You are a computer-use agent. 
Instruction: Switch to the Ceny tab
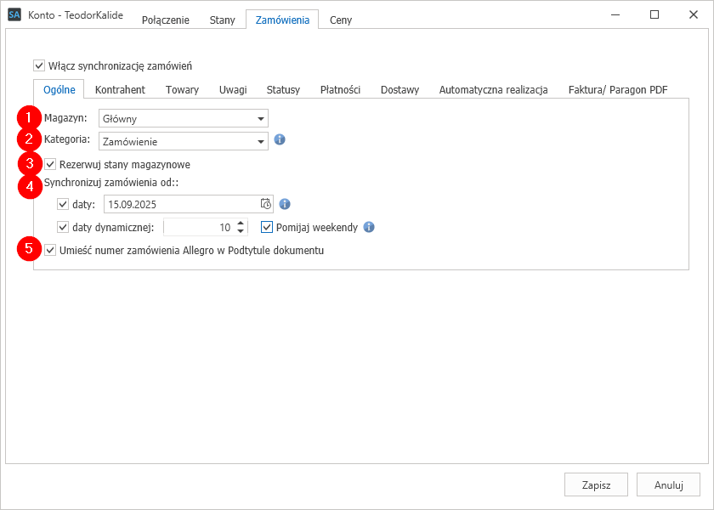click(341, 20)
